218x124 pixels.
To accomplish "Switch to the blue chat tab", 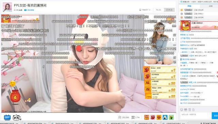I will 189,6.
